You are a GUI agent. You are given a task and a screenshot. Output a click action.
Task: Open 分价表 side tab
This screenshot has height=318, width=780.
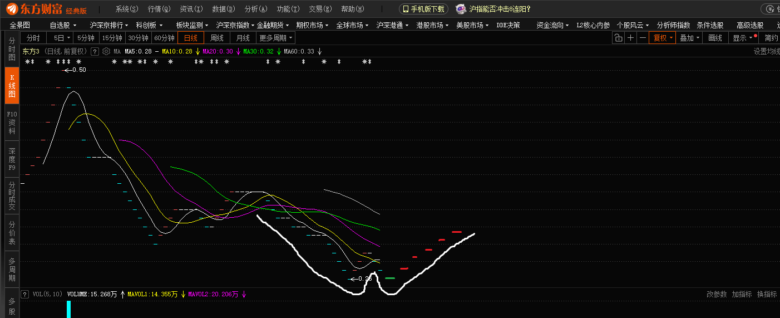click(12, 232)
